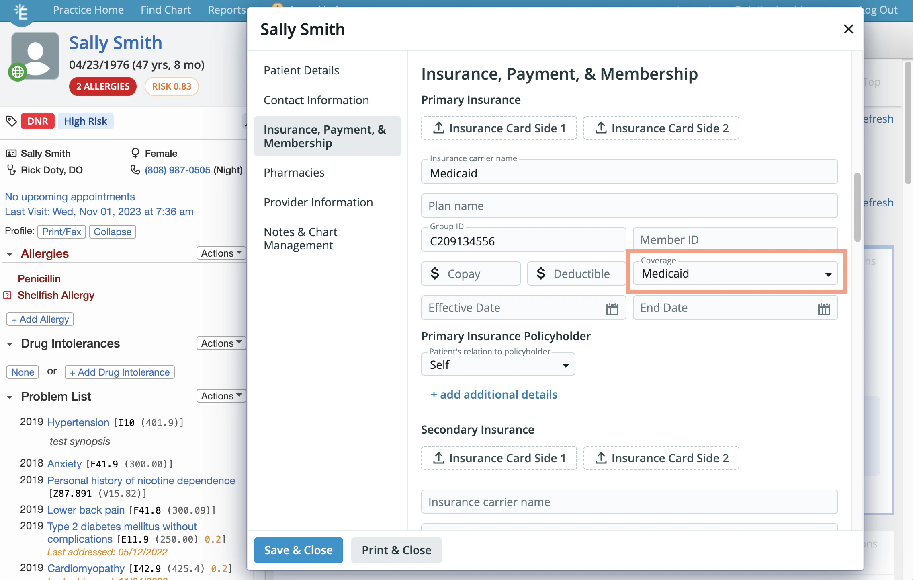This screenshot has height=580, width=913.
Task: Open Allergies Actions dropdown
Action: tap(221, 253)
